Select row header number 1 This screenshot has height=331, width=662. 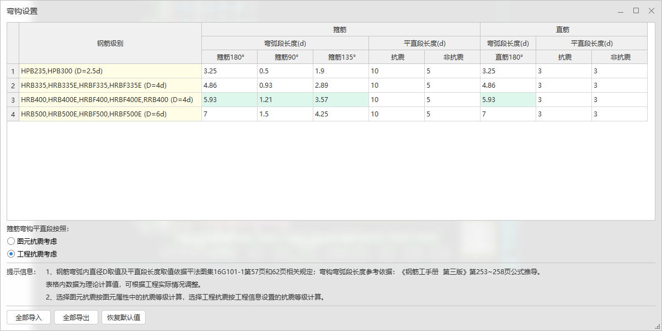(x=13, y=71)
